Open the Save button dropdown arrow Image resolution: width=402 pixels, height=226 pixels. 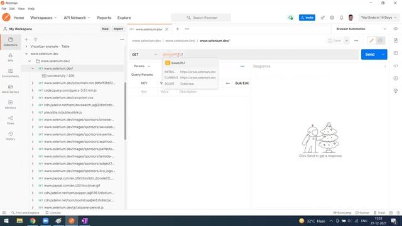tap(346, 40)
